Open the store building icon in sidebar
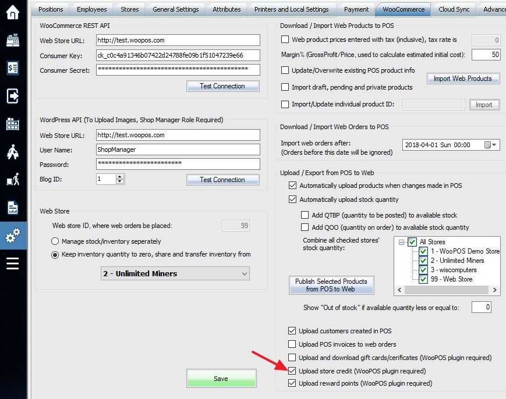 [x=13, y=124]
